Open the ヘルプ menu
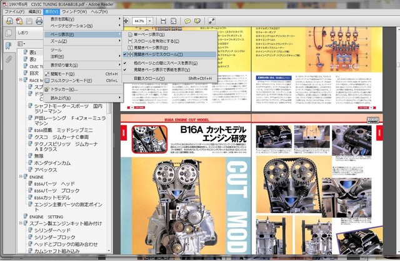This screenshot has height=261, width=400. point(99,12)
